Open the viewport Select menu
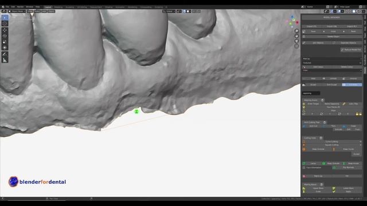 [37, 11]
